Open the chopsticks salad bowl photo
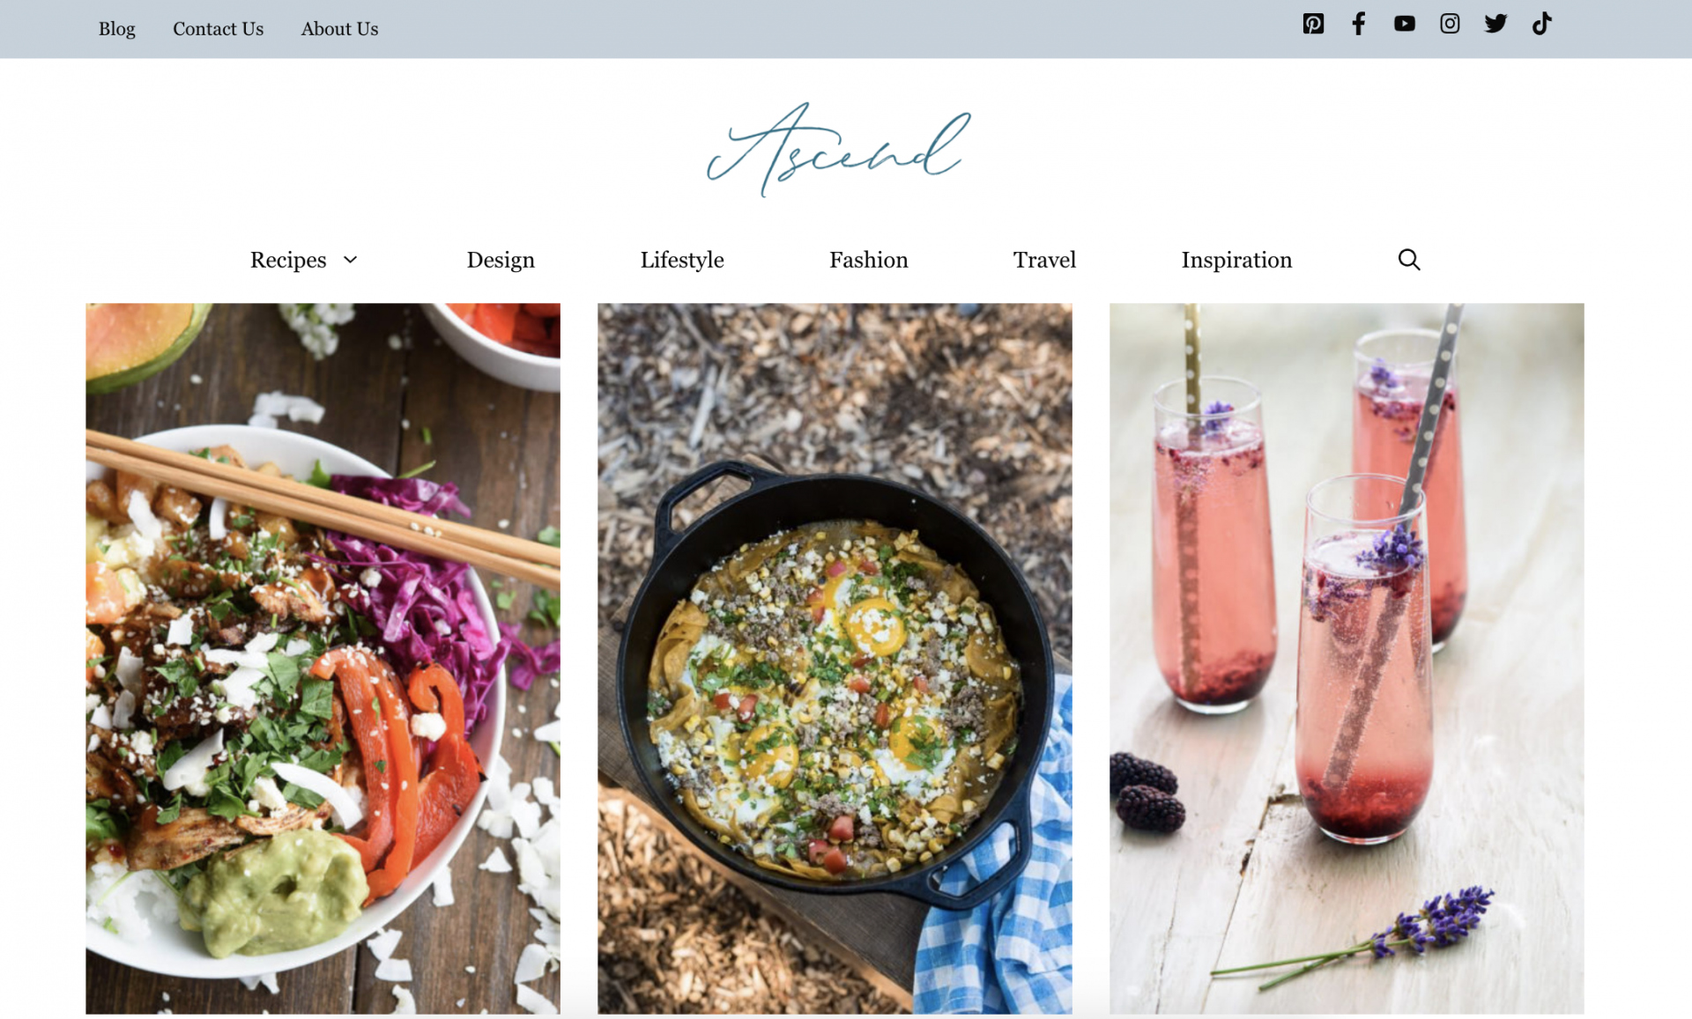This screenshot has width=1692, height=1019. (323, 659)
